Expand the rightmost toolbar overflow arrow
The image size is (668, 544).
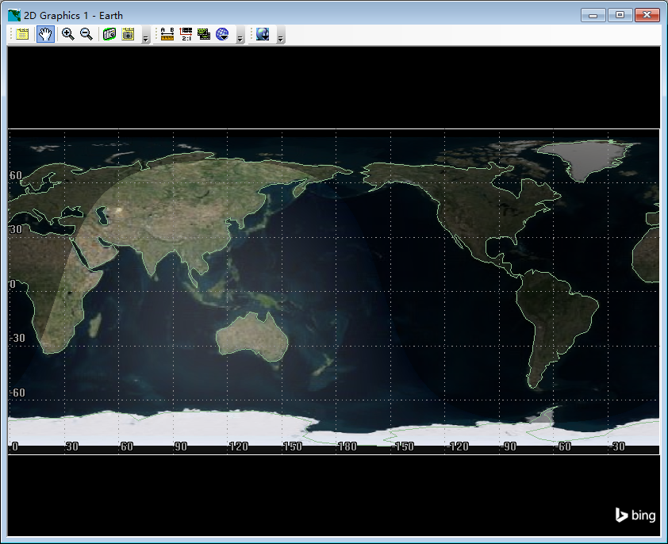click(281, 37)
